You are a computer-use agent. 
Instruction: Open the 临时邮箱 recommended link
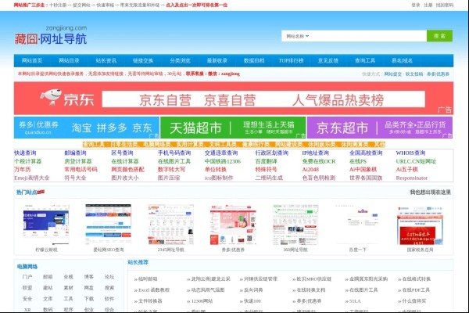[148, 279]
